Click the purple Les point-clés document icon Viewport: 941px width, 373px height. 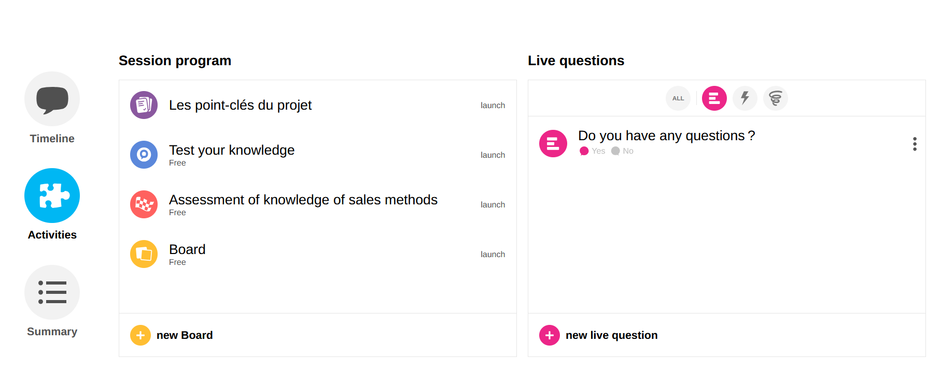point(144,105)
